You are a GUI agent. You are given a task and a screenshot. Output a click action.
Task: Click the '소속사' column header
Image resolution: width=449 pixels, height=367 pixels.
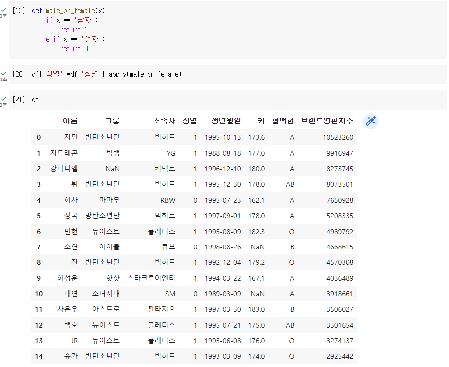(x=164, y=121)
